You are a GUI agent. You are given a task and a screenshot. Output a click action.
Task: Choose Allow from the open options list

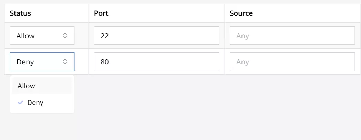point(27,86)
